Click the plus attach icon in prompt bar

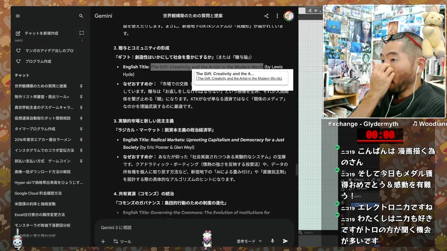pyautogui.click(x=103, y=241)
